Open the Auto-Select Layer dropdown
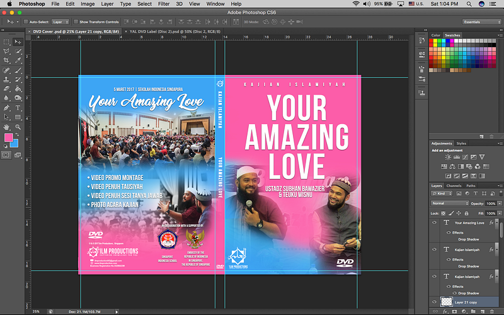The height and width of the screenshot is (315, 504). coord(60,22)
